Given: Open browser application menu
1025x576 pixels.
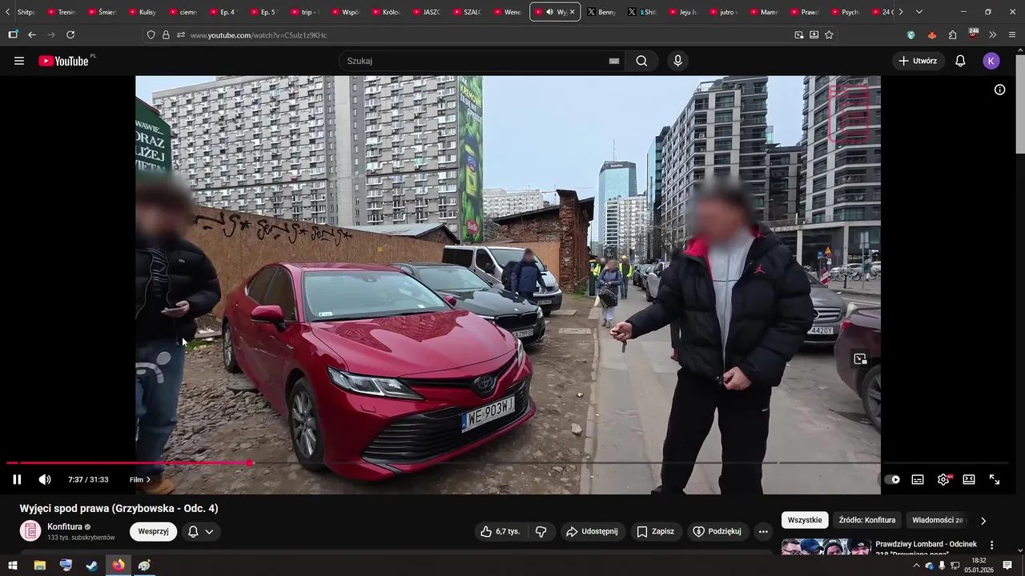Looking at the screenshot, I should tap(1012, 34).
